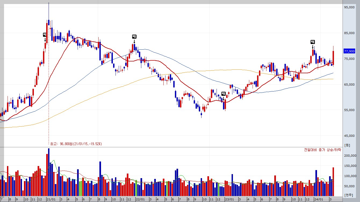Click the 55,000 price axis label
The height and width of the screenshot is (202, 360).
[x=350, y=110]
